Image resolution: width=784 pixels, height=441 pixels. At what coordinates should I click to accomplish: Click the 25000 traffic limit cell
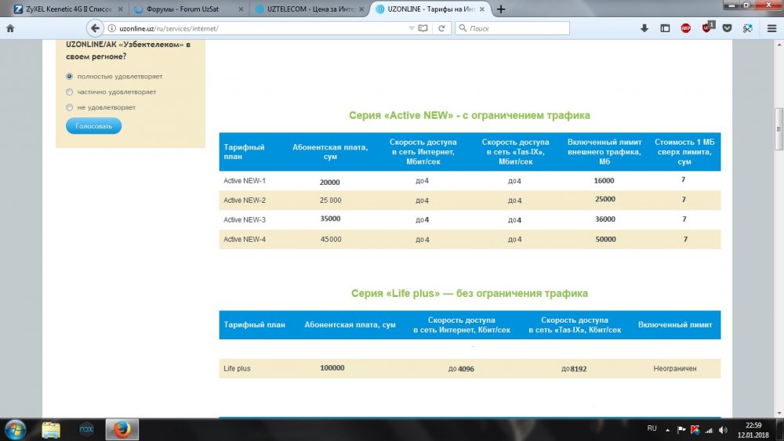(x=605, y=199)
